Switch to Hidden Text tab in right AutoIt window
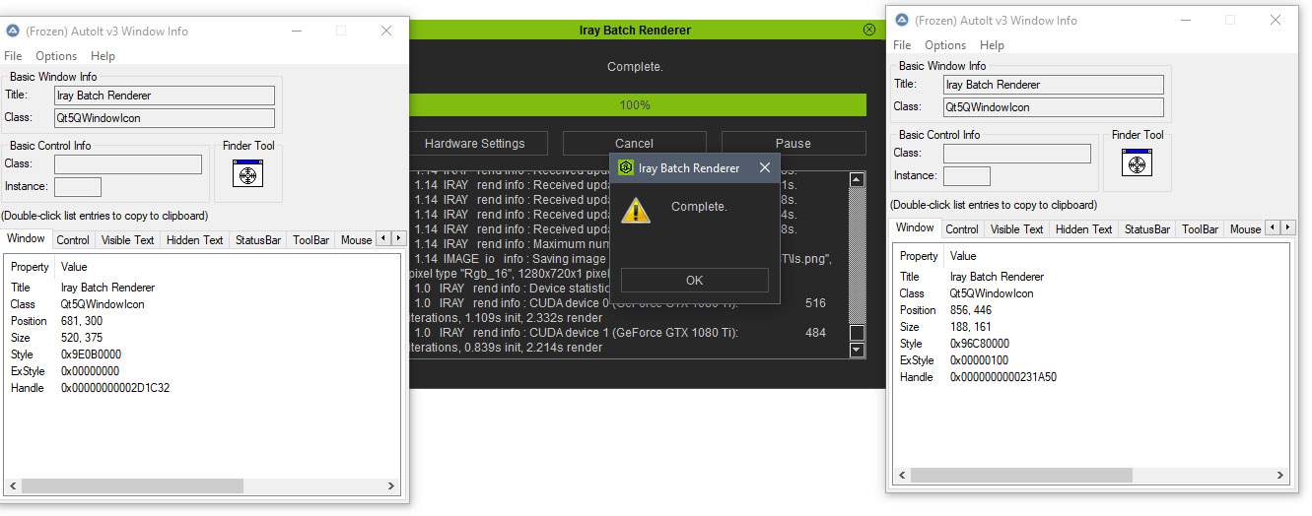 [x=1084, y=228]
